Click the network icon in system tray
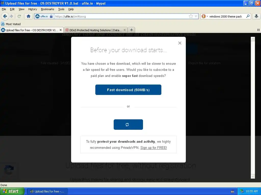The width and height of the screenshot is (261, 195). [242, 191]
